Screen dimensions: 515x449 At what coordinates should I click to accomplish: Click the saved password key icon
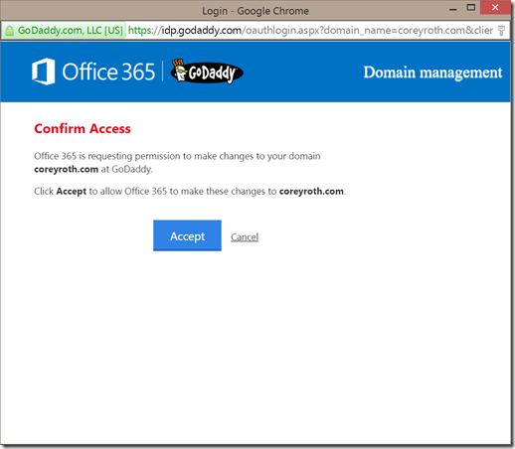(501, 31)
